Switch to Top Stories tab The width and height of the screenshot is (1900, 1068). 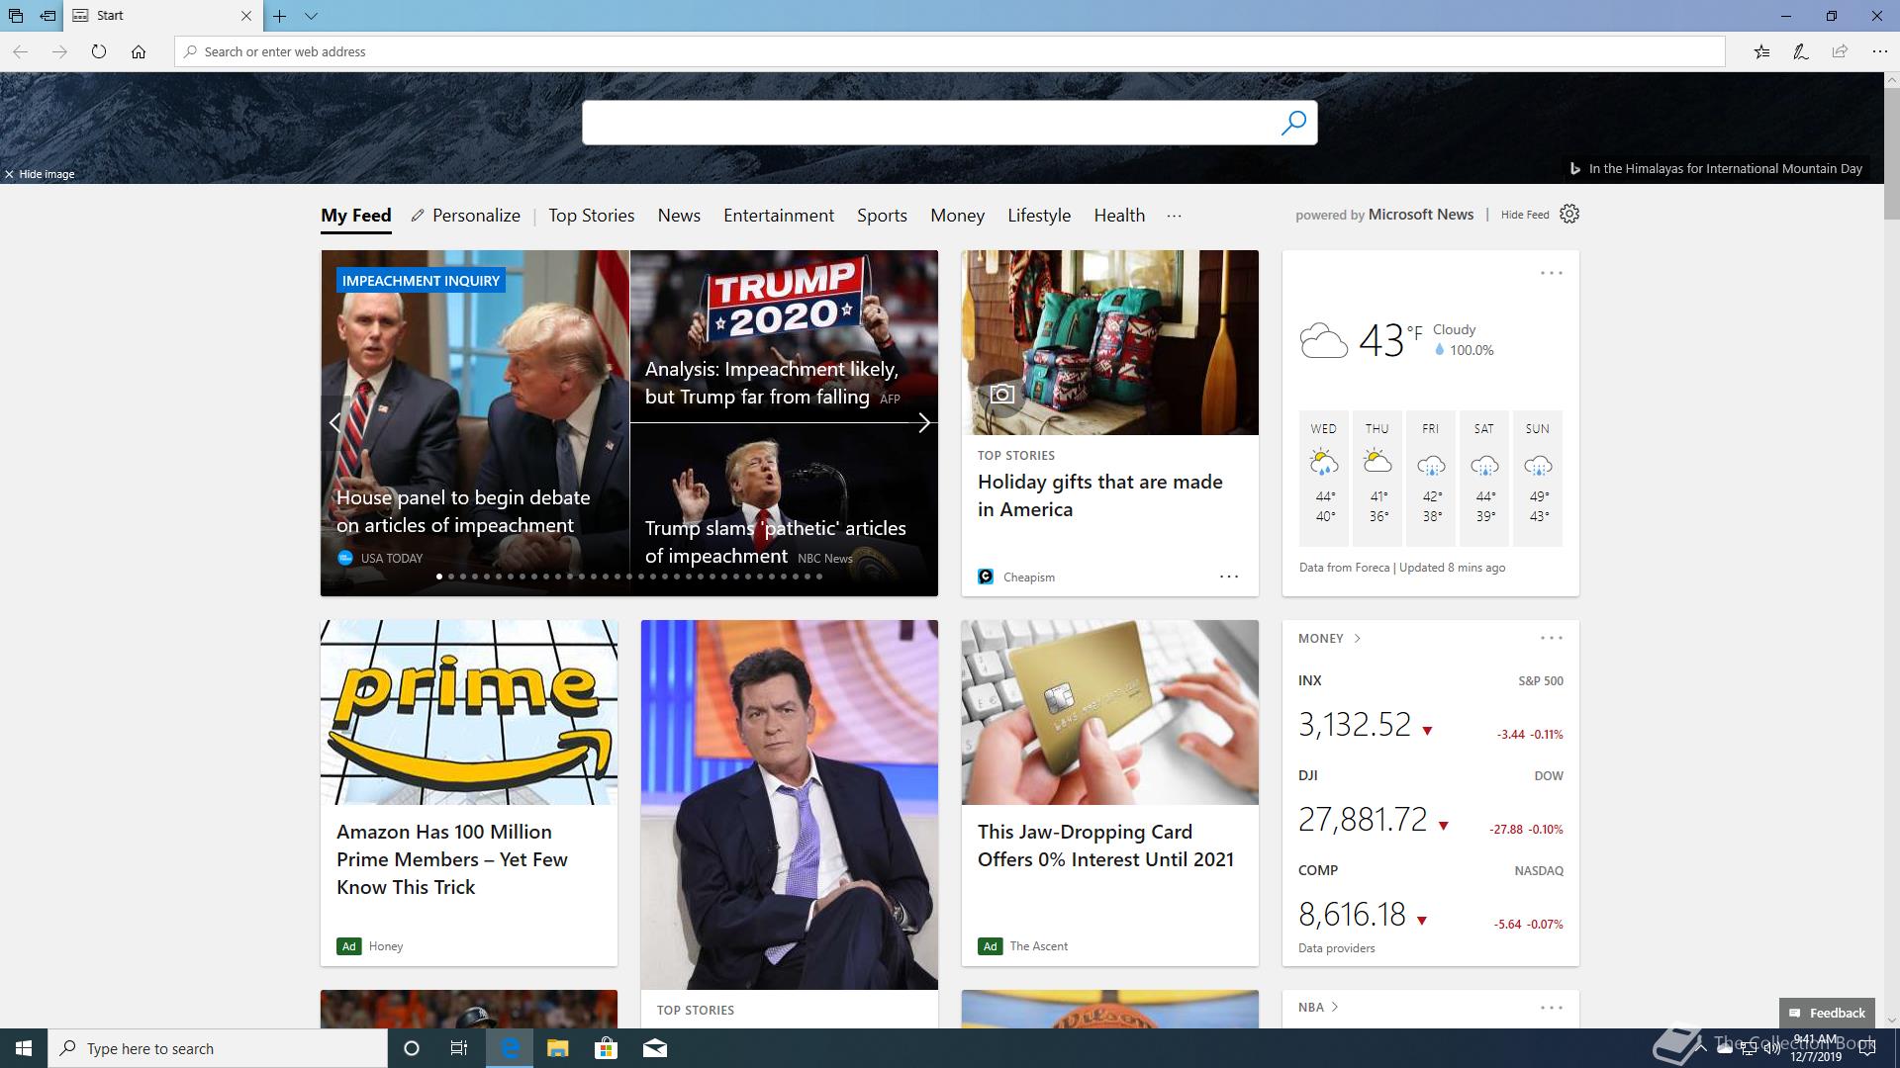(x=591, y=216)
